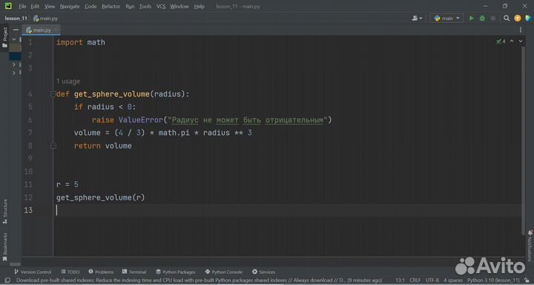Click the get_sphere_volume(r) call on line 12
Image resolution: width=534 pixels, height=285 pixels.
100,197
